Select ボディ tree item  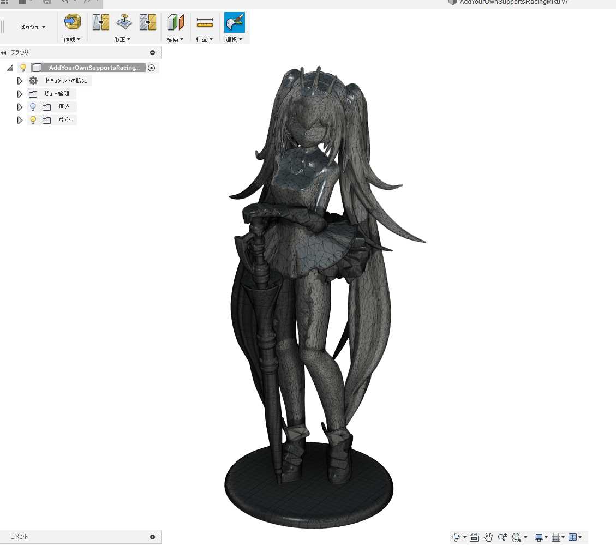pos(65,120)
